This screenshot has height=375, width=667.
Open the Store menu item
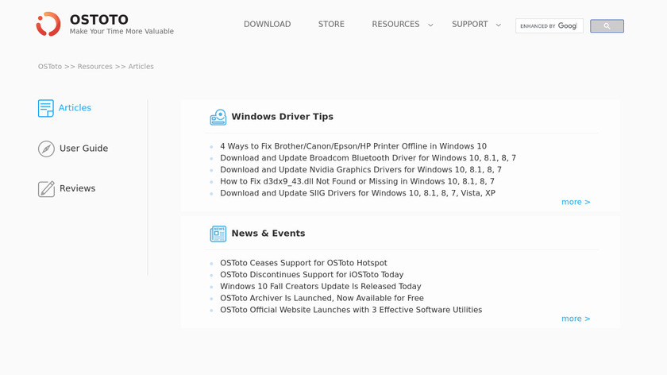tap(331, 25)
